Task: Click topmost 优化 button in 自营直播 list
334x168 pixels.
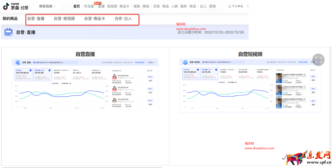Action: pyautogui.click(x=150, y=77)
